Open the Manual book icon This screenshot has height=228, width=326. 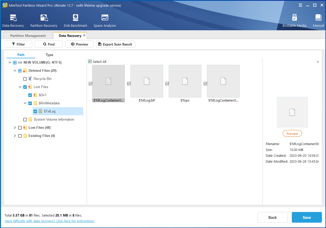point(318,18)
